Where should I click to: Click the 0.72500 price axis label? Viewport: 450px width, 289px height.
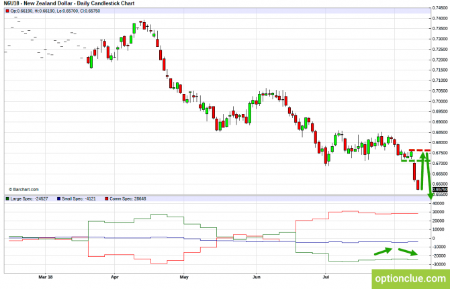tap(440, 50)
